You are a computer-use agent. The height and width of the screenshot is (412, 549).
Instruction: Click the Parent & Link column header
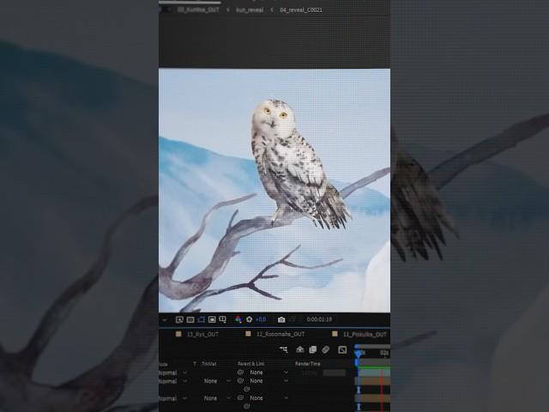(250, 364)
